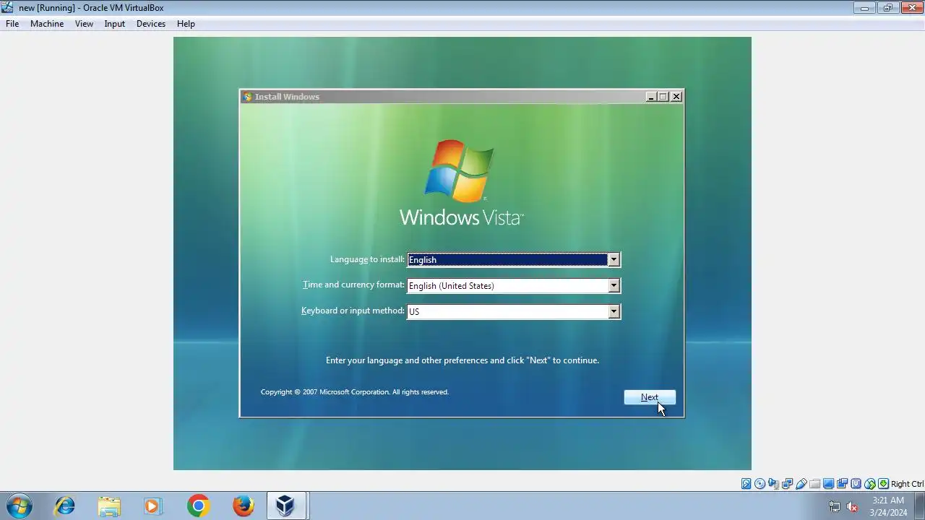Expand Keyboard or input method dropdown arrow

(x=614, y=311)
